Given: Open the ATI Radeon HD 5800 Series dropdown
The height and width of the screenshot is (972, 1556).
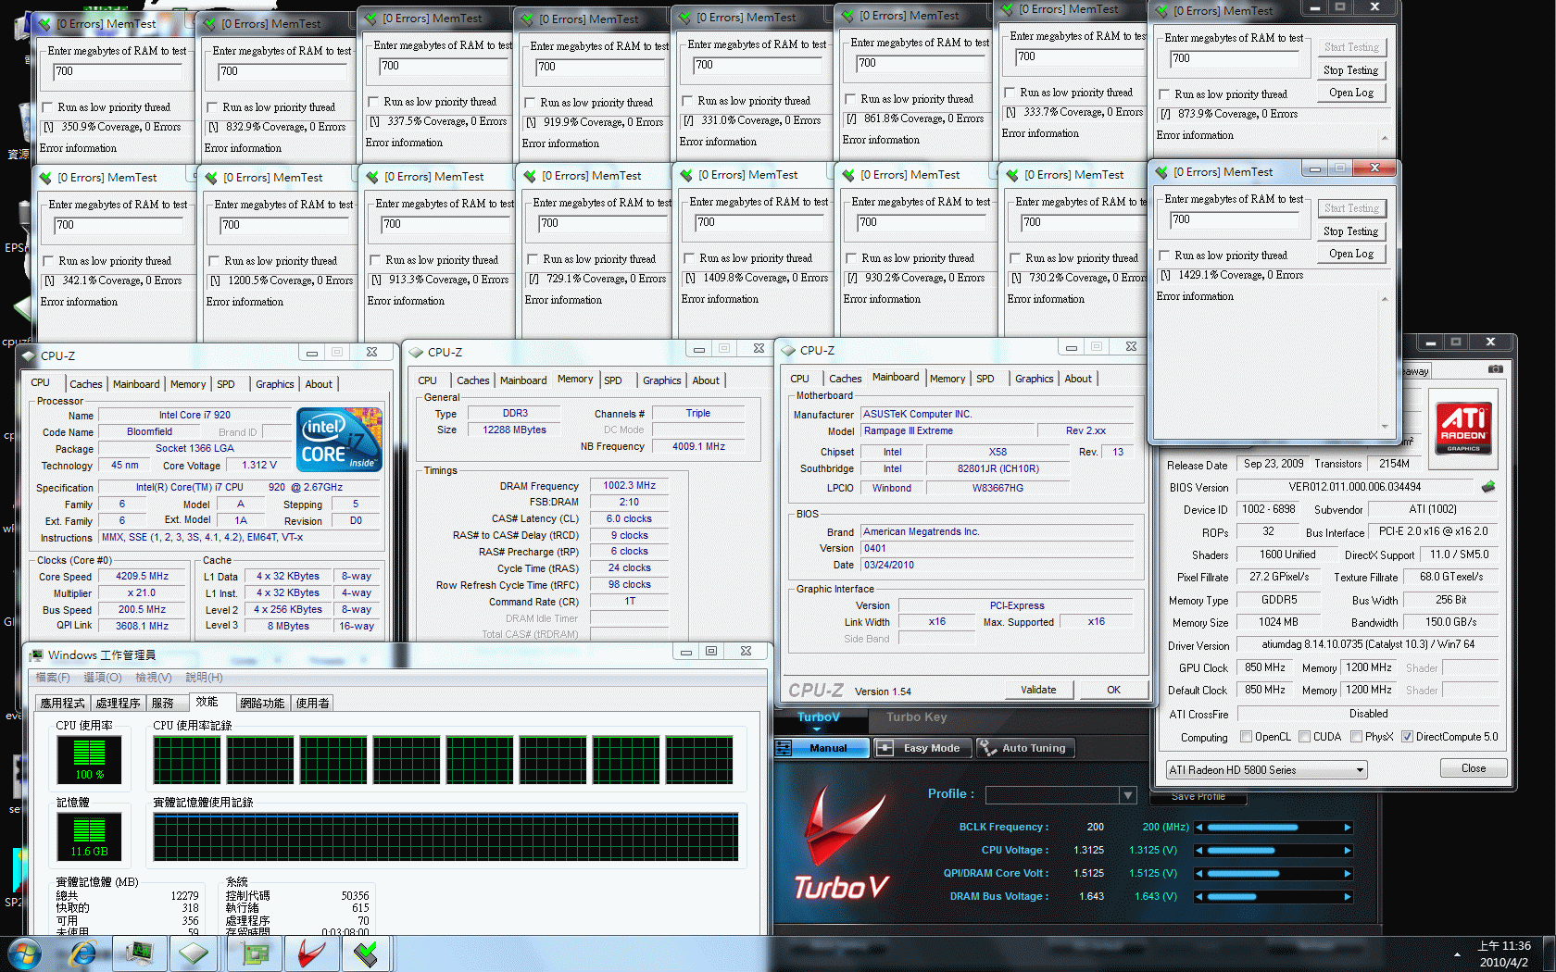Looking at the screenshot, I should [1267, 770].
